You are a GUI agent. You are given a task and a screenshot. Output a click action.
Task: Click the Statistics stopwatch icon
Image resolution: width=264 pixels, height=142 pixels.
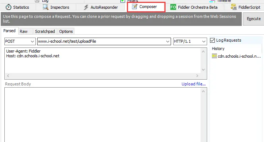pyautogui.click(x=8, y=7)
